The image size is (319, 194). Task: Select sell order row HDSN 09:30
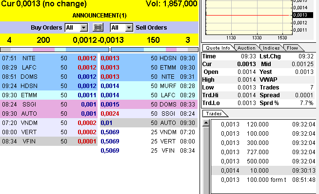149,58
